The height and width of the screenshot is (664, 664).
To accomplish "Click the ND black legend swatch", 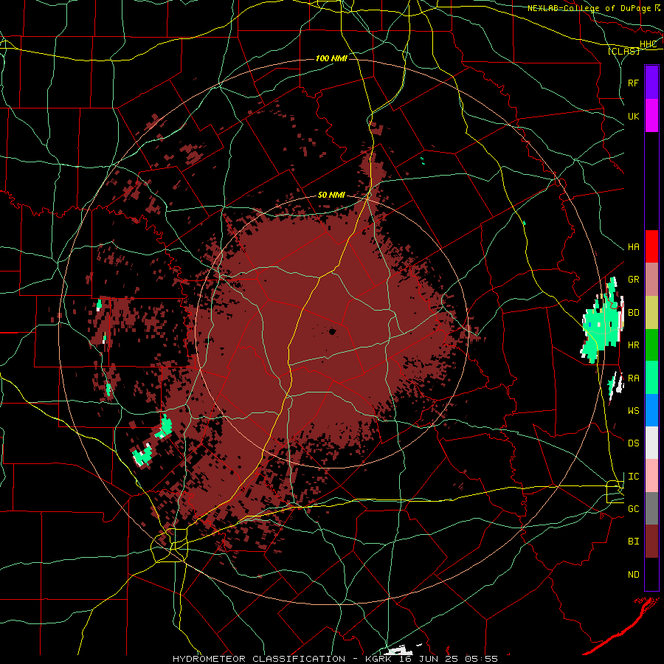I will coord(651,574).
